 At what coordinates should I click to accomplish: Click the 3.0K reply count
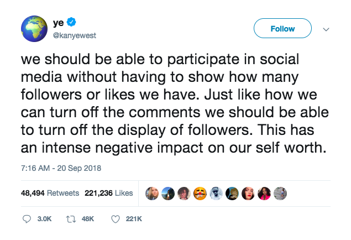(x=44, y=219)
